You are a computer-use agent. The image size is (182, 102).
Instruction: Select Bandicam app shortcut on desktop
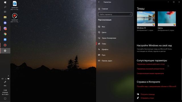click(15, 18)
